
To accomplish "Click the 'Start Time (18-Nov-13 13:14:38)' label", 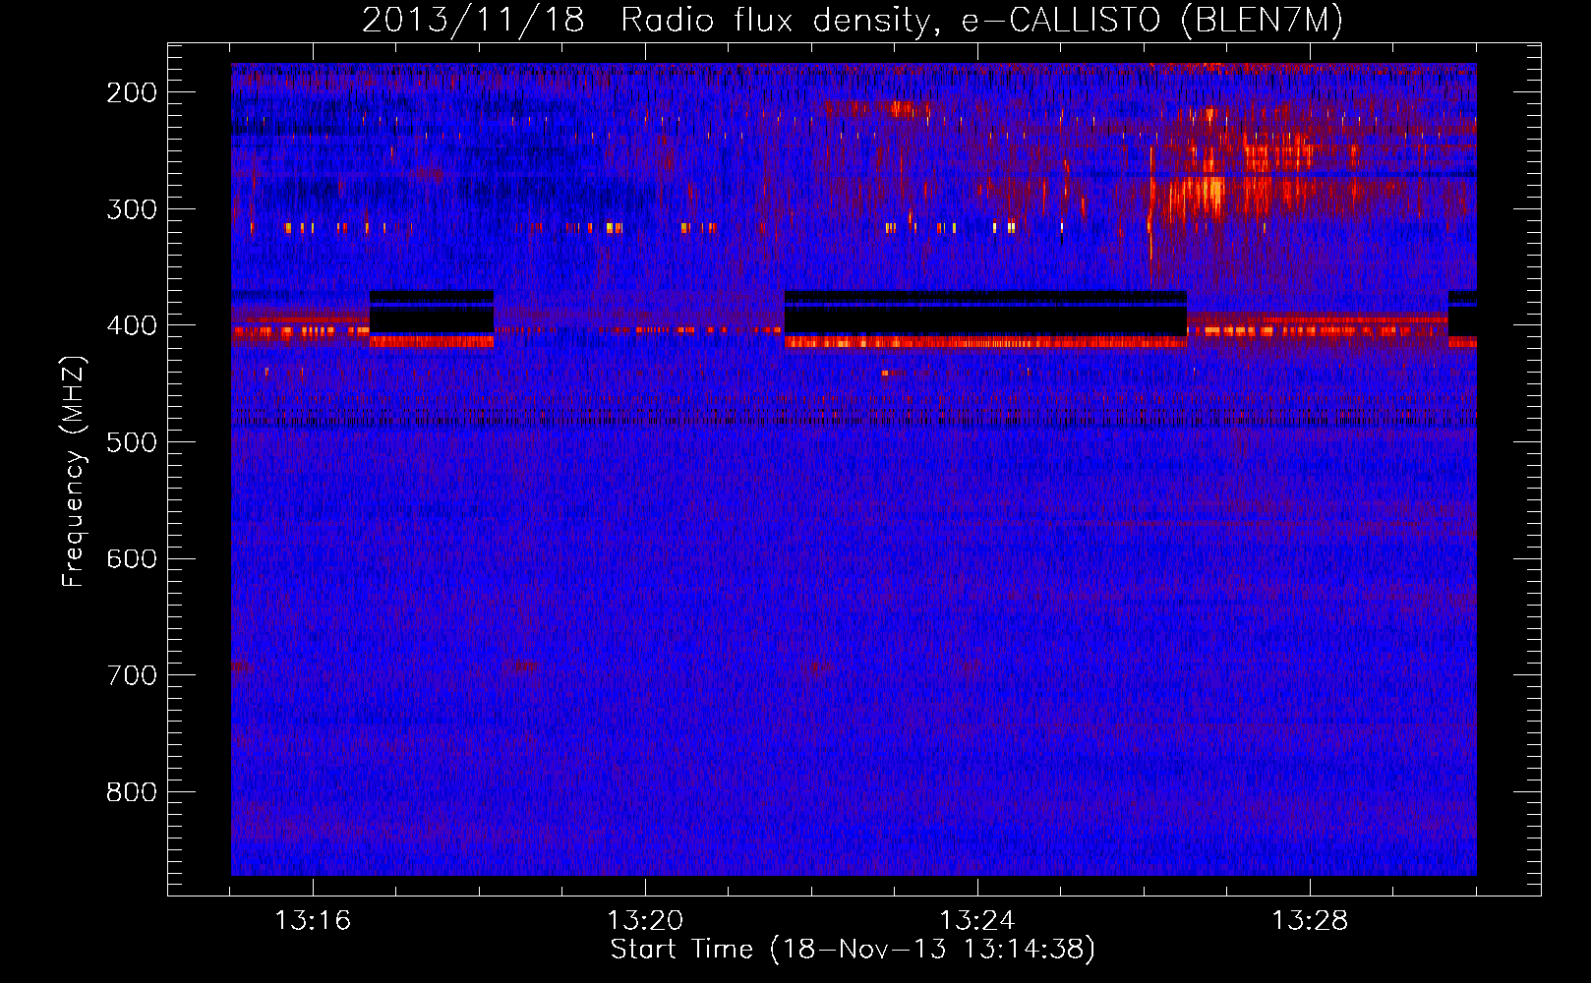I will (x=853, y=950).
